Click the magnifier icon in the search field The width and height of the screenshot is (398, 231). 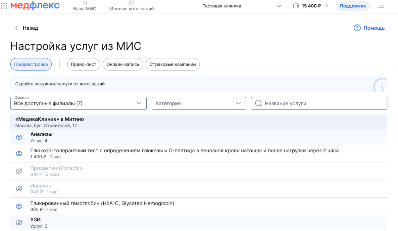[x=259, y=103]
